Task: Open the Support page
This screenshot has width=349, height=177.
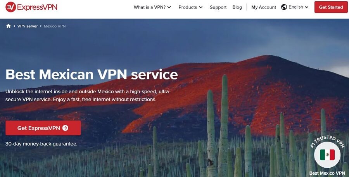Action: [218, 7]
